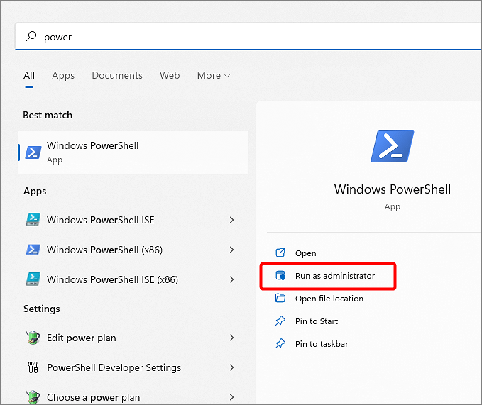The image size is (482, 405).
Task: Click the Windows PowerShell (x86) icon
Action: pos(33,250)
